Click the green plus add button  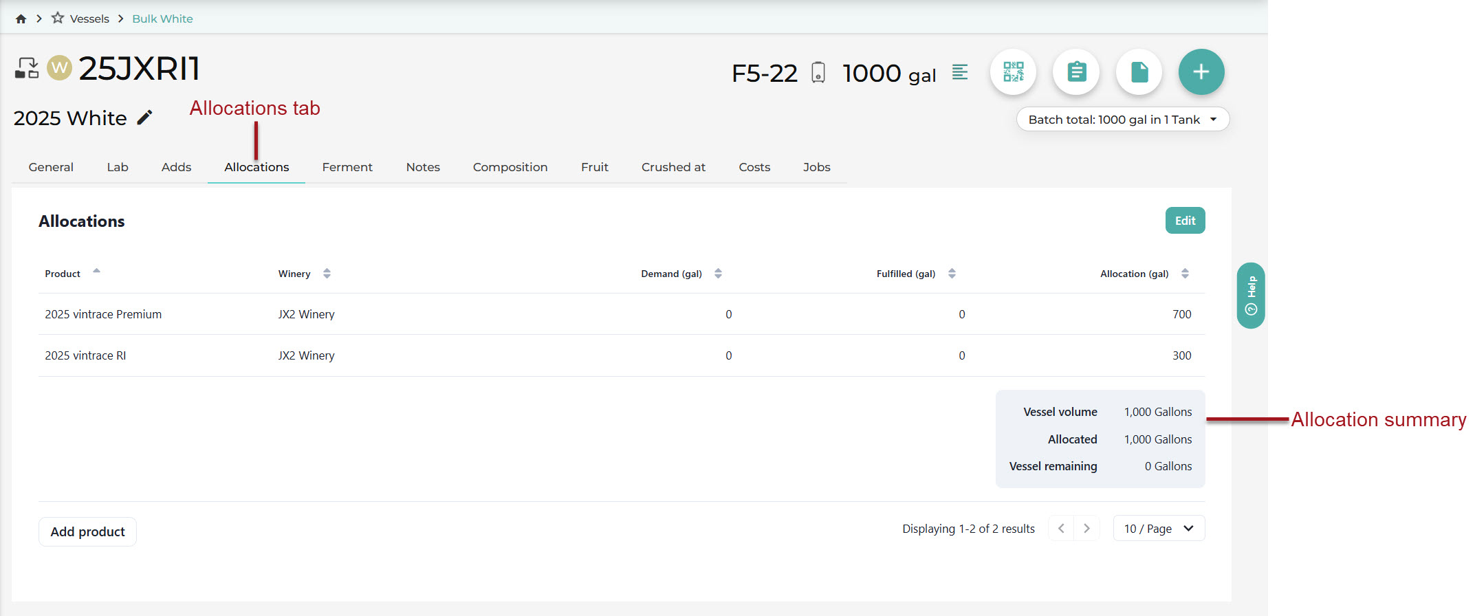tap(1201, 71)
